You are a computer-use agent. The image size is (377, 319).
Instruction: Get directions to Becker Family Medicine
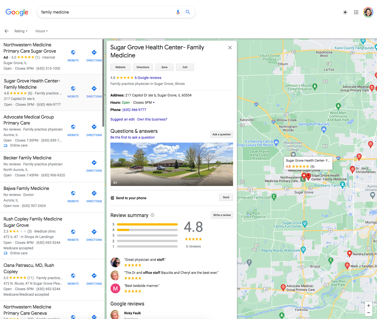tap(94, 166)
